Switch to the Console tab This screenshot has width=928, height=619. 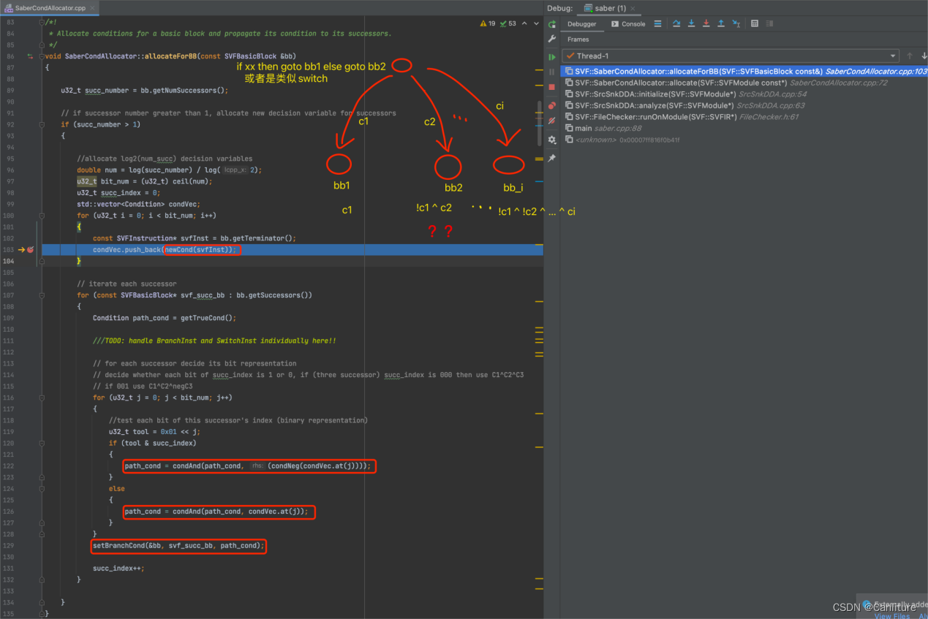pyautogui.click(x=629, y=24)
